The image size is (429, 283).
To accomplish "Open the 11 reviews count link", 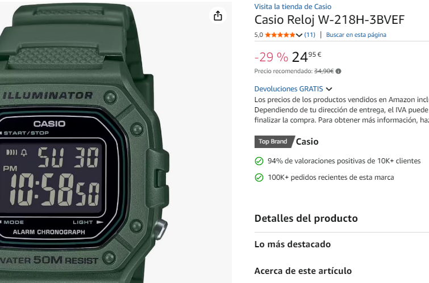I will click(310, 35).
